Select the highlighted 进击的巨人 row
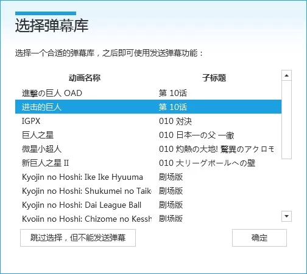The height and width of the screenshot is (274, 307). tap(148, 107)
